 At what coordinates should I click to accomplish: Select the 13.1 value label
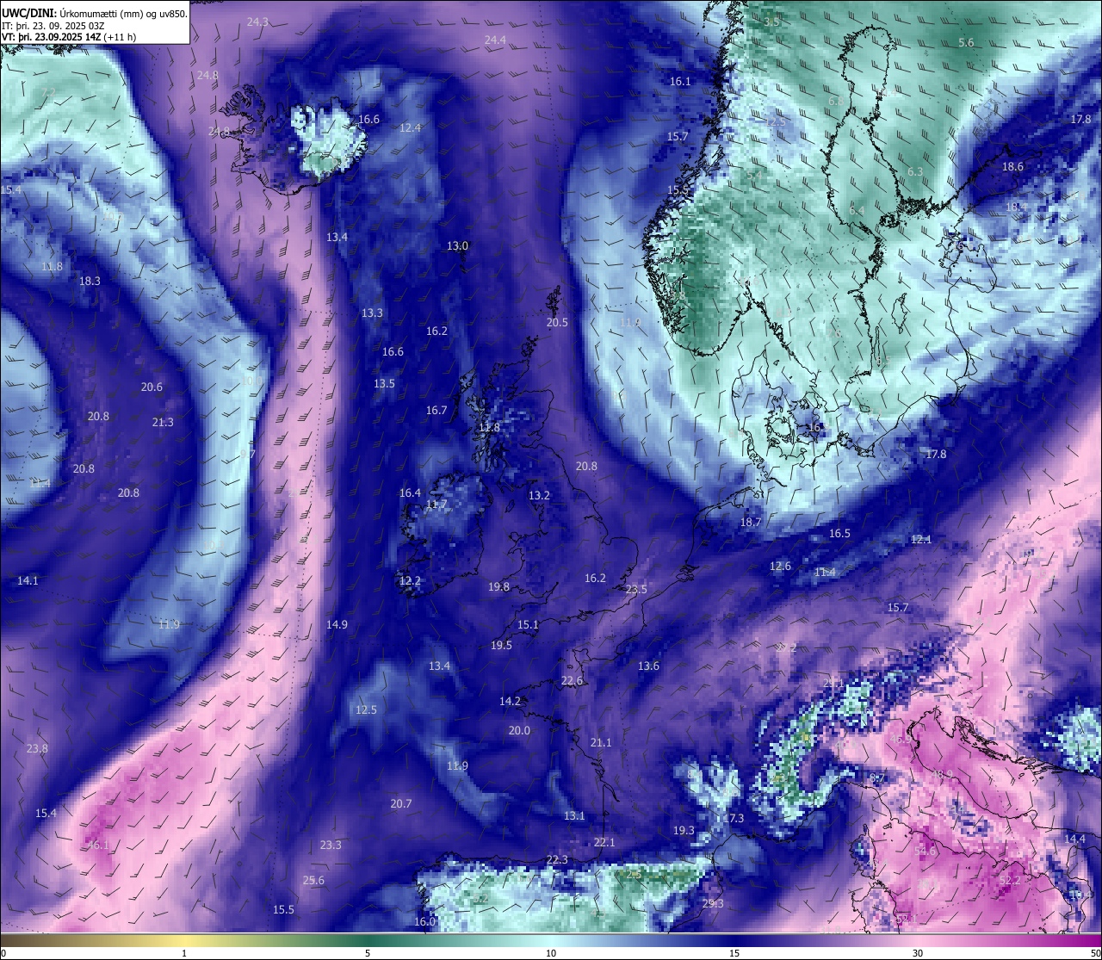click(574, 815)
